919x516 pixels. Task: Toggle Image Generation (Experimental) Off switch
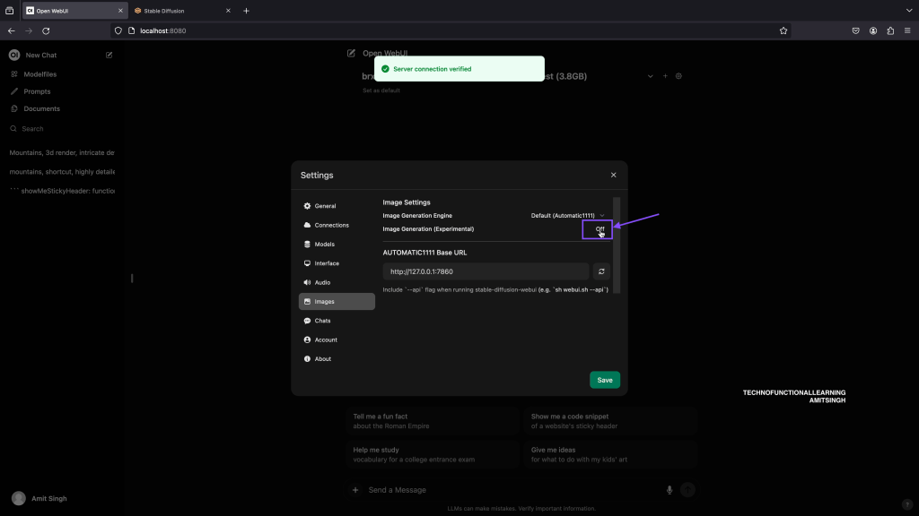click(x=600, y=229)
